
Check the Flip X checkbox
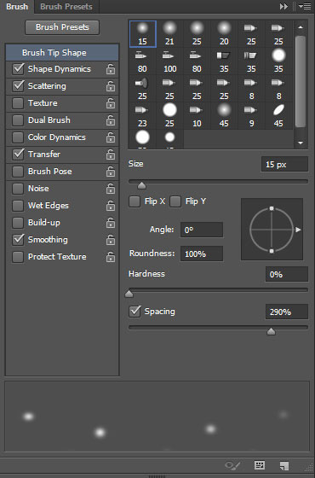click(x=135, y=201)
